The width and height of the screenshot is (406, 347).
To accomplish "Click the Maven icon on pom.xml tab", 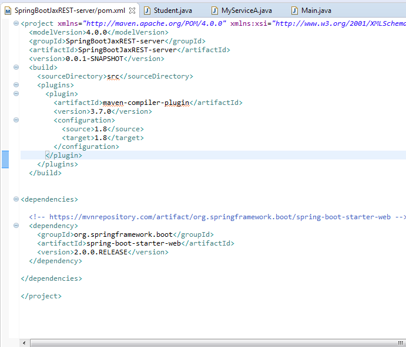I will (8, 11).
